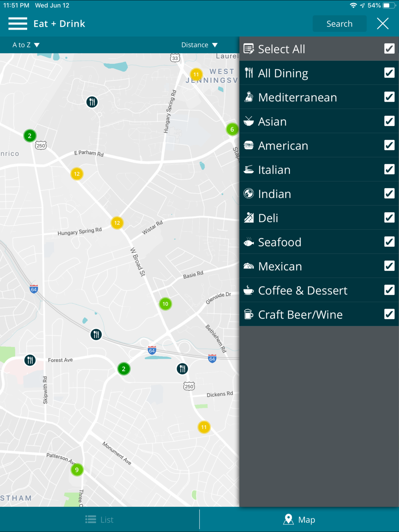Tap the Eat + Drink page title
The height and width of the screenshot is (532, 399).
point(59,24)
